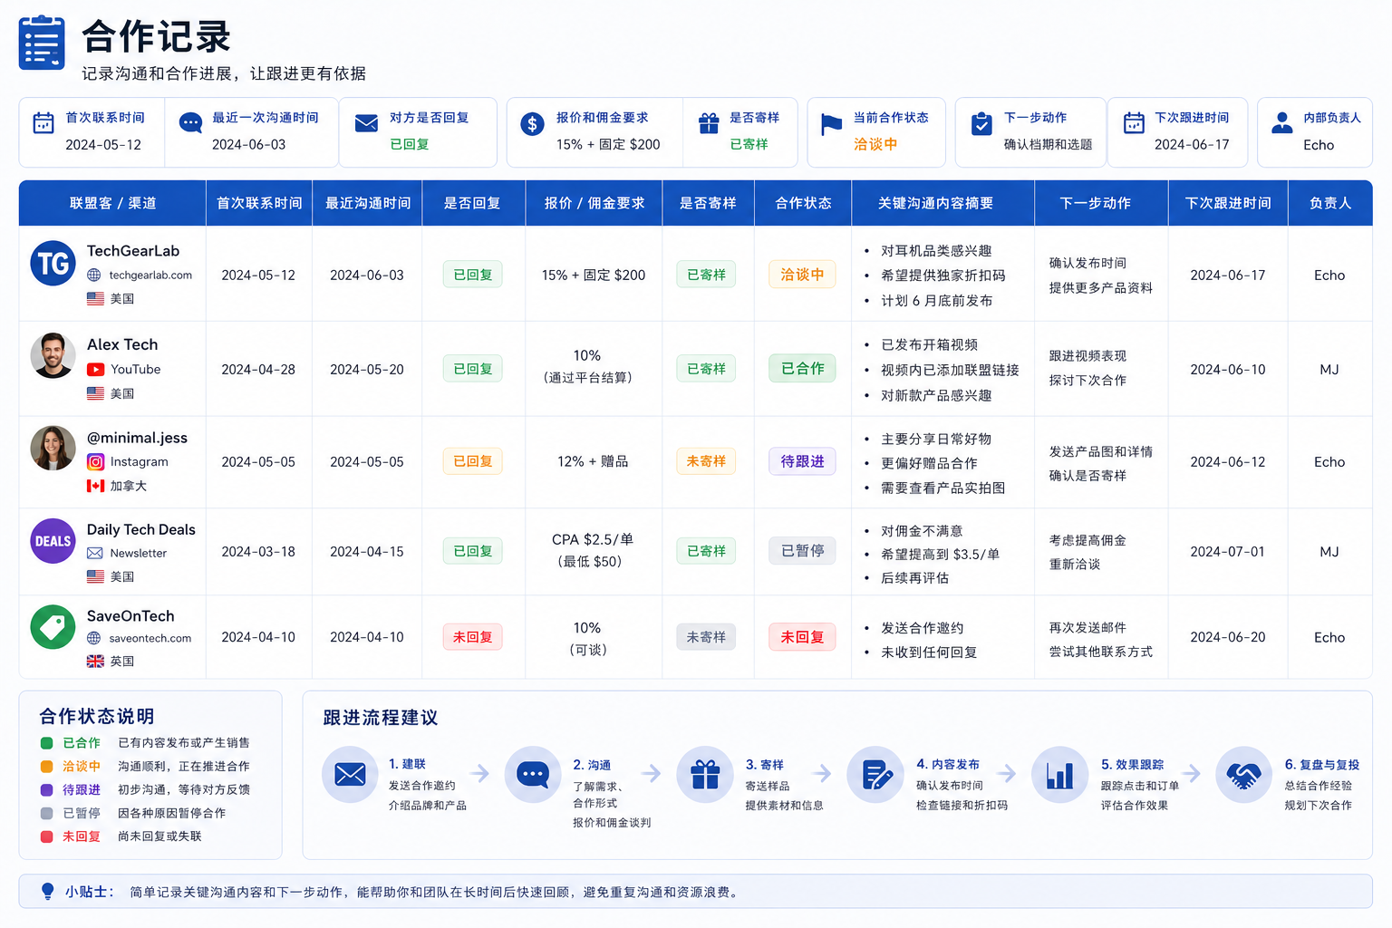Click the 洽谈中 status badge in TechGearLab row
Image resolution: width=1392 pixels, height=928 pixels.
[x=802, y=275]
